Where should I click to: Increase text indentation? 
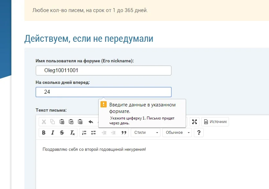(x=113, y=132)
